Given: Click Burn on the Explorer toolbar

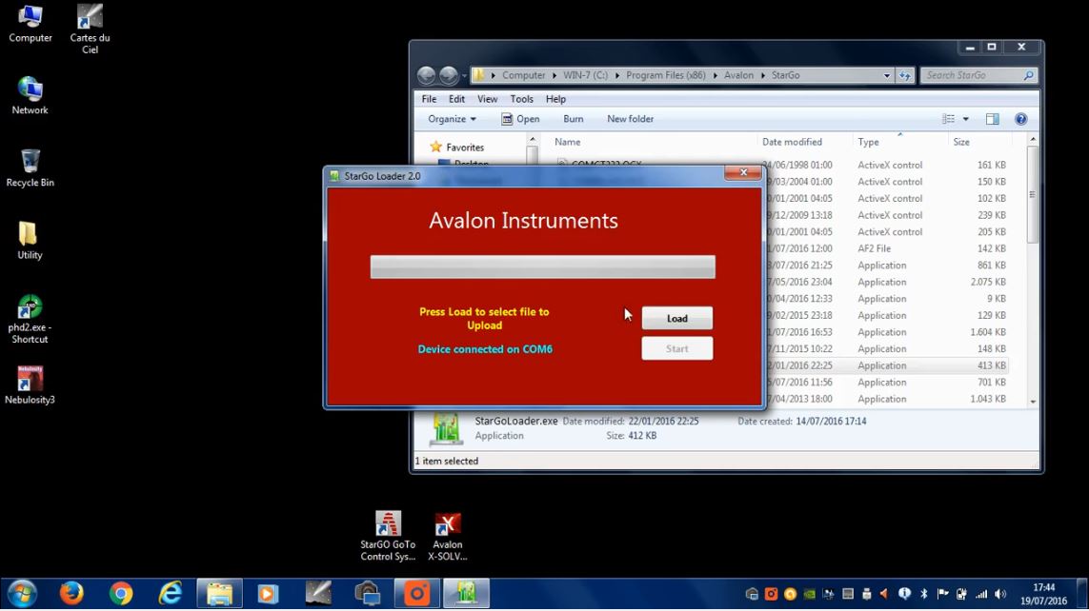Looking at the screenshot, I should 573,119.
